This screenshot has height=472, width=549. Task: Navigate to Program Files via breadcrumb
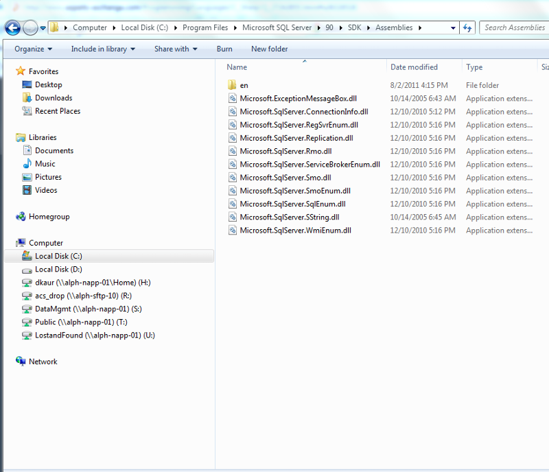point(207,28)
